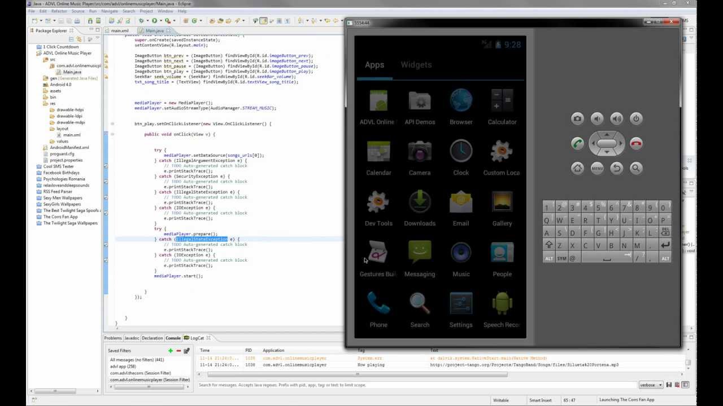
Task: Click the green call button on emulator
Action: point(577,143)
